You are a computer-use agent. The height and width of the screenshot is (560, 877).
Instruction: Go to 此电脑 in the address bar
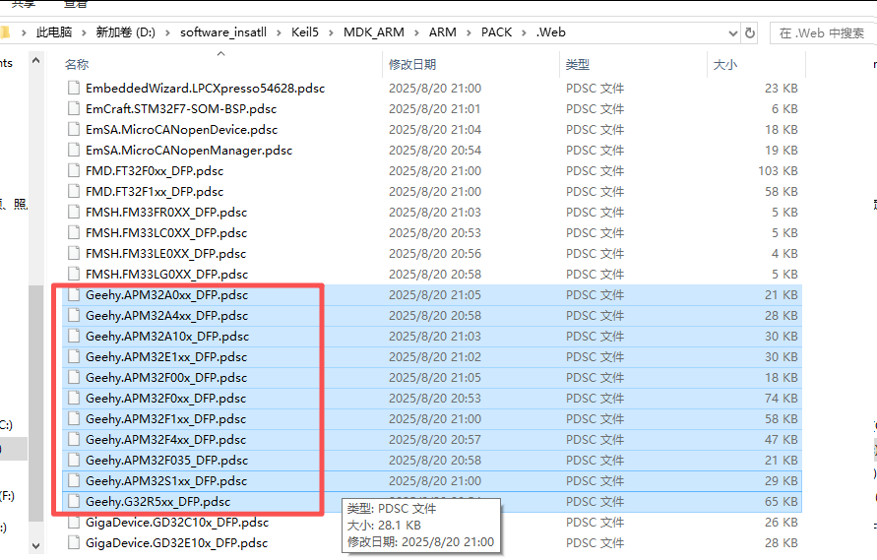54,32
